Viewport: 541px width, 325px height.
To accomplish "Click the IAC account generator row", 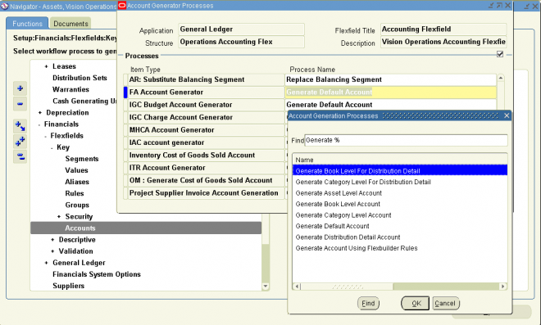I will pos(206,142).
